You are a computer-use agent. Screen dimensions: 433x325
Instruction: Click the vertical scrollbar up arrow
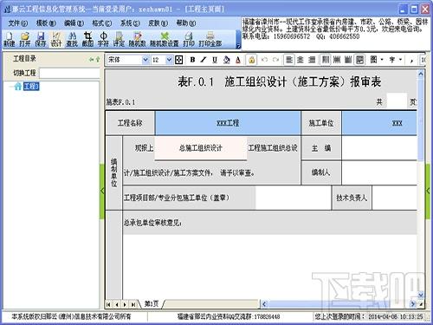pos(421,74)
